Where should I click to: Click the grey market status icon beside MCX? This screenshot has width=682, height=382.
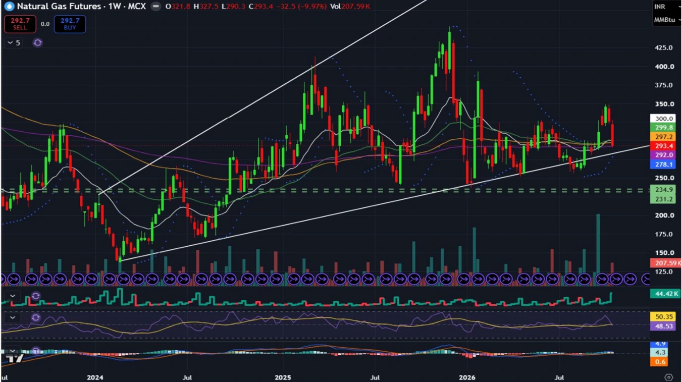pyautogui.click(x=156, y=7)
